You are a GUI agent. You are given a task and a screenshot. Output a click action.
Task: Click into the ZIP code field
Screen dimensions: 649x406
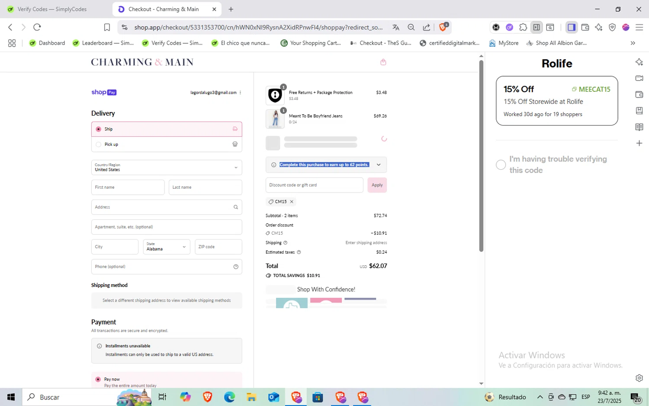[218, 247]
